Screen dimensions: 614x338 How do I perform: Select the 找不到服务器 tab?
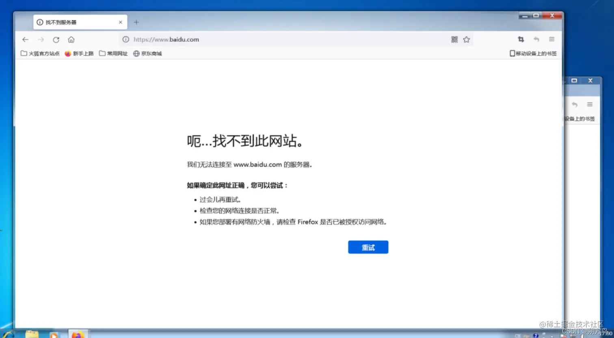(80, 22)
